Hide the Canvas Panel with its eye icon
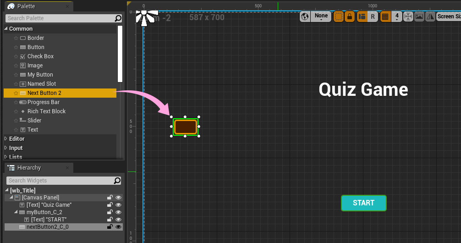 (119, 198)
